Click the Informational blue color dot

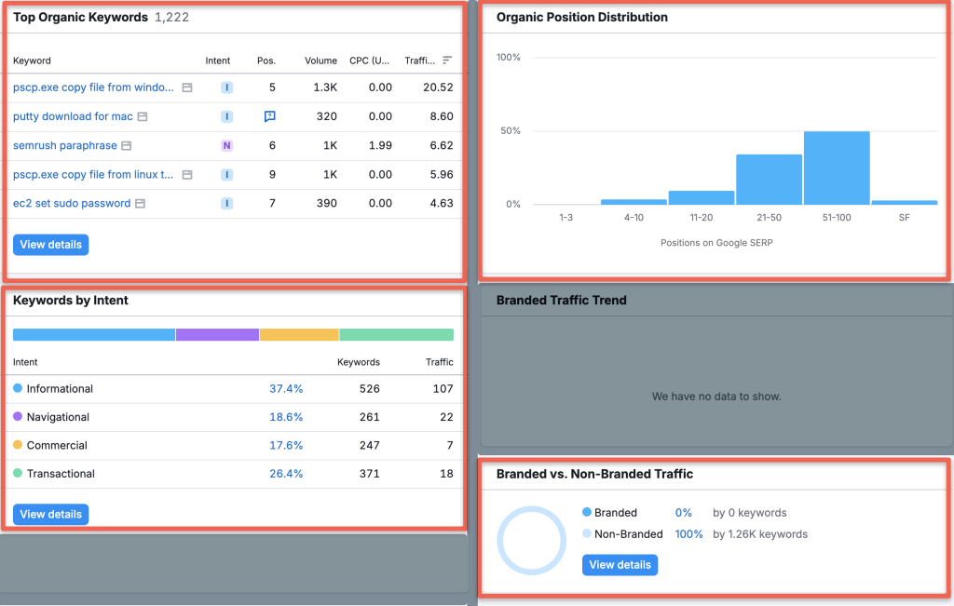click(x=16, y=389)
